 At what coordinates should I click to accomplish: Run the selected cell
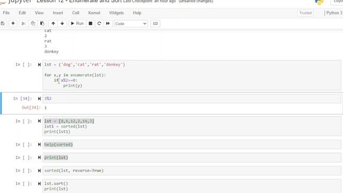(x=77, y=24)
